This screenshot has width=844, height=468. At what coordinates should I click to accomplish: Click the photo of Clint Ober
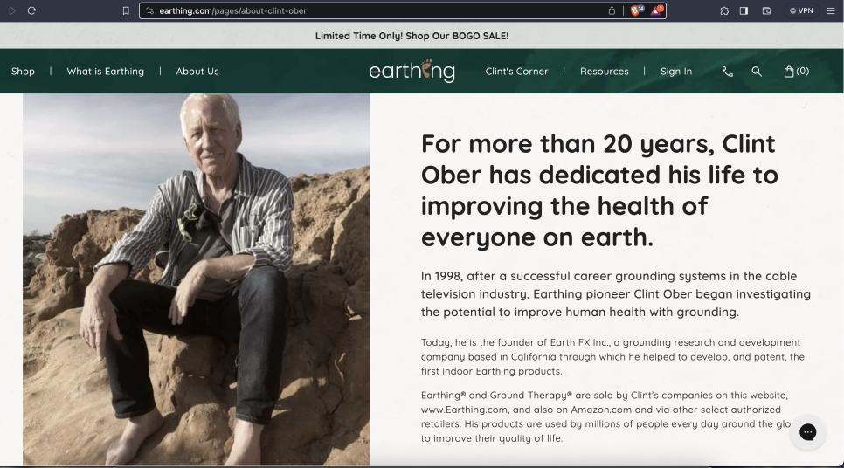coord(197,279)
